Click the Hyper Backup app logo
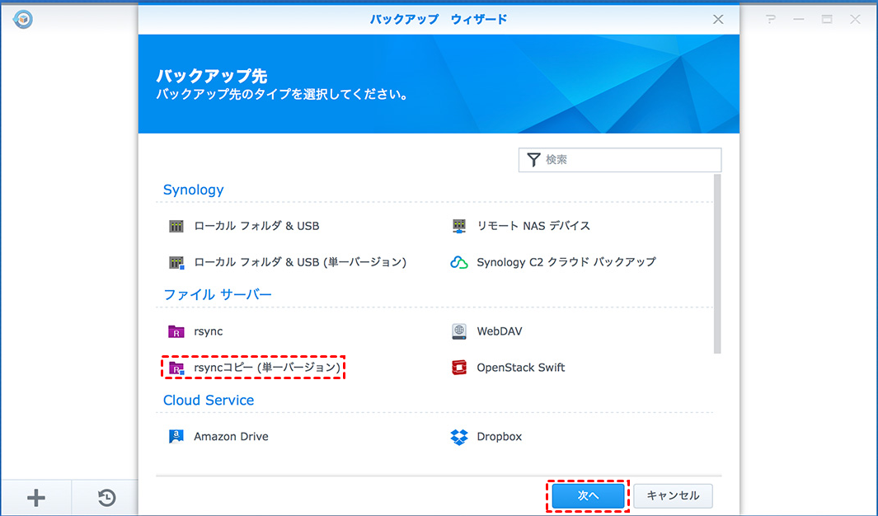 coord(23,19)
